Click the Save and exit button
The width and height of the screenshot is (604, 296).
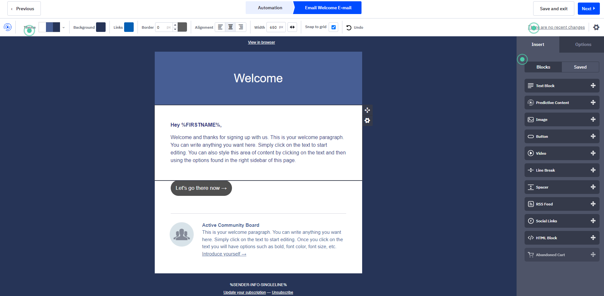click(x=553, y=9)
